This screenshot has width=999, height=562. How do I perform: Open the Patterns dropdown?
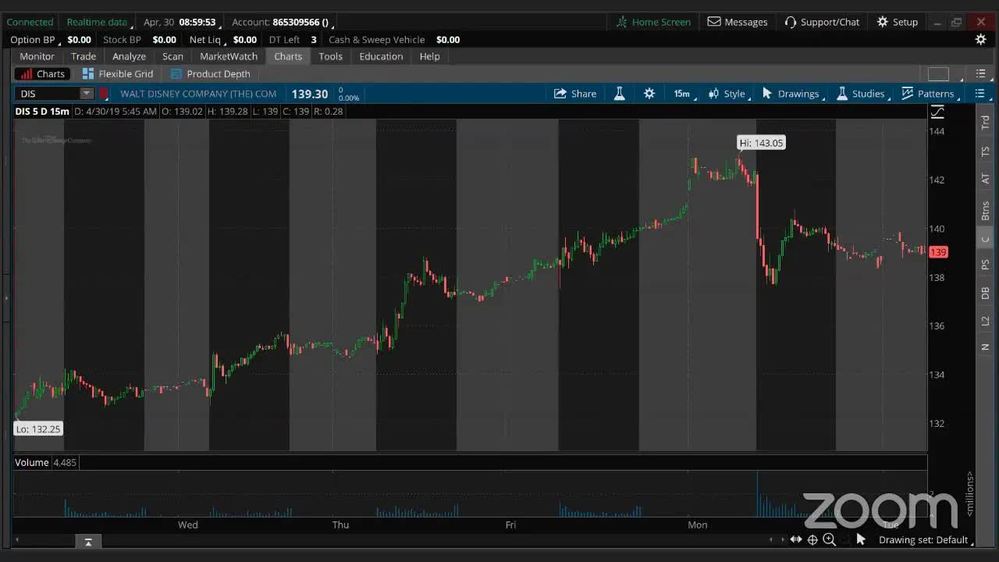[x=930, y=94]
